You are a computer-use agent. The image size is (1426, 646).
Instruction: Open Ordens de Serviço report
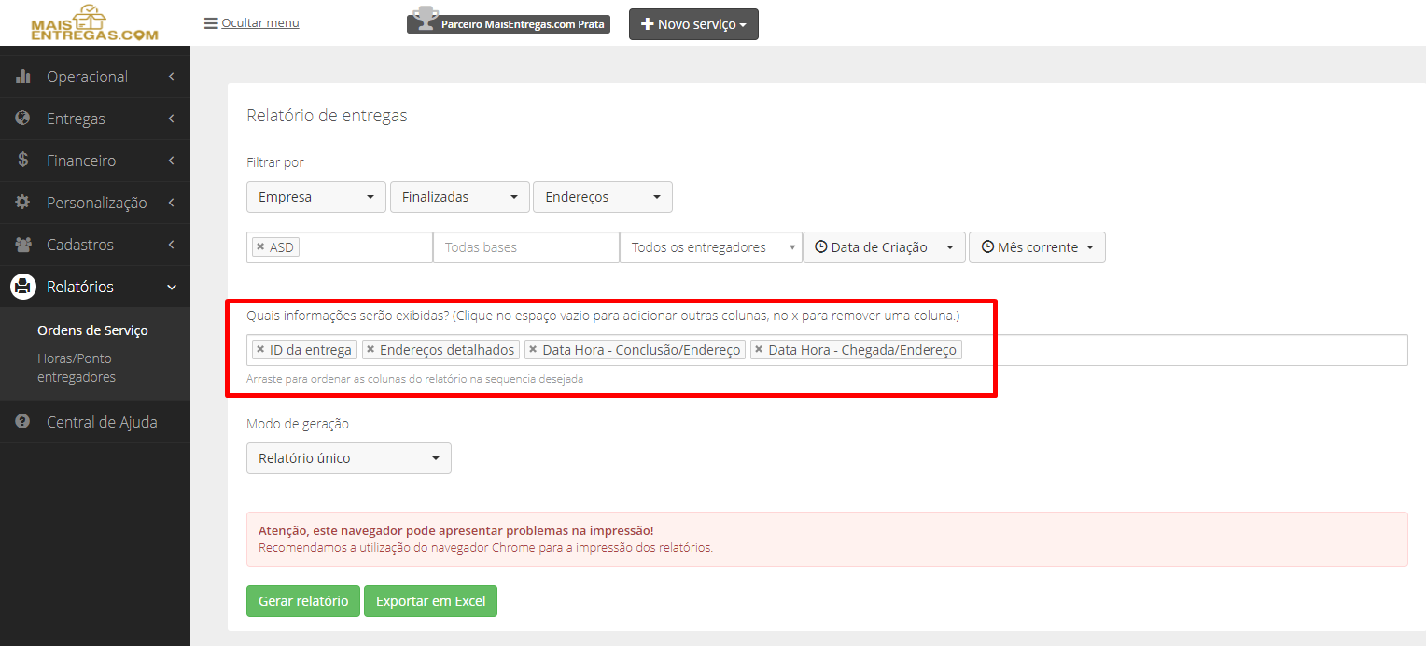(x=92, y=330)
